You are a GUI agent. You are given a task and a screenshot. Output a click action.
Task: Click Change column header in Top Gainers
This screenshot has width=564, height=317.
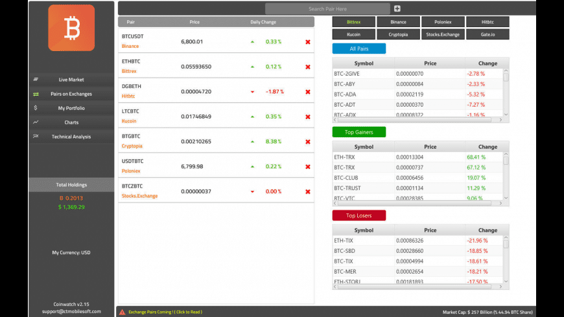coord(488,147)
